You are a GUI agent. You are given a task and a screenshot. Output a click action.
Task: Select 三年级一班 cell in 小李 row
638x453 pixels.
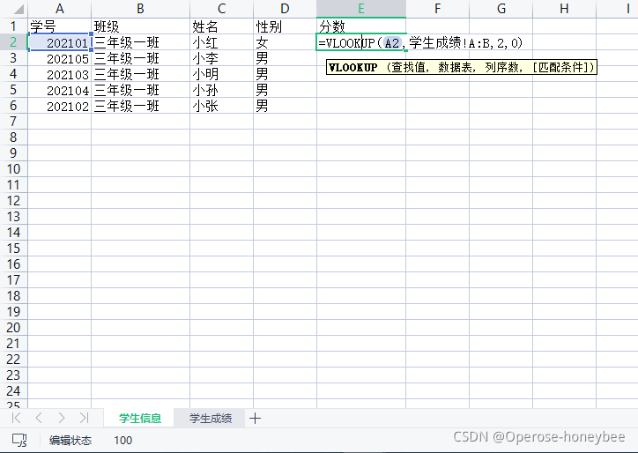(x=140, y=58)
